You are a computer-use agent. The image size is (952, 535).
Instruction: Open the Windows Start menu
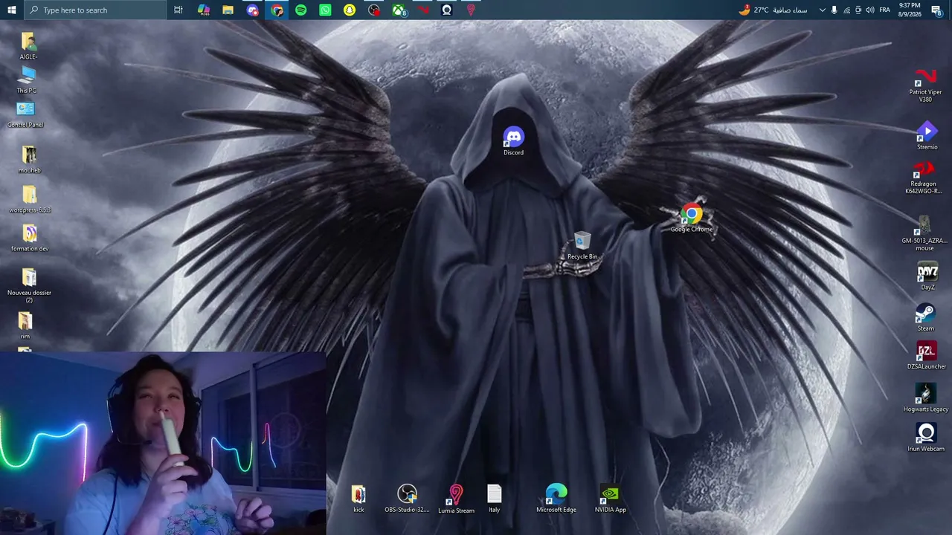tap(11, 10)
